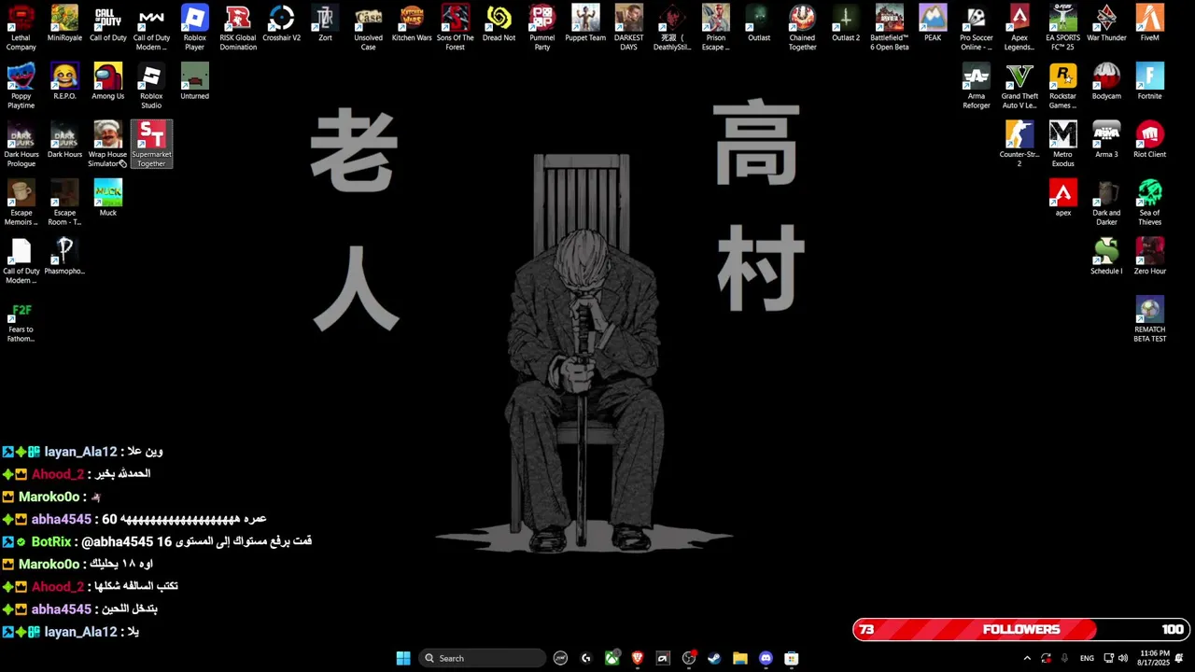The width and height of the screenshot is (1195, 672).
Task: Select the Pummel Party shortcut
Action: click(x=541, y=28)
